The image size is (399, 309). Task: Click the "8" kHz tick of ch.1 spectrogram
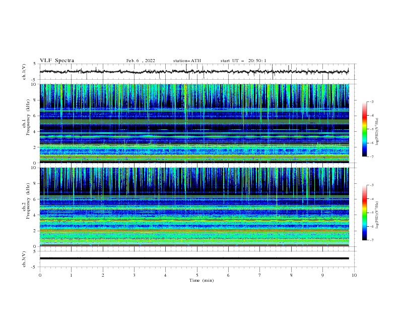[x=35, y=100]
